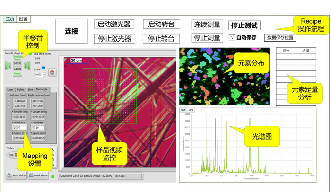Click the Y Numbers stepper arrows
The height and width of the screenshot is (192, 331).
pos(33,128)
